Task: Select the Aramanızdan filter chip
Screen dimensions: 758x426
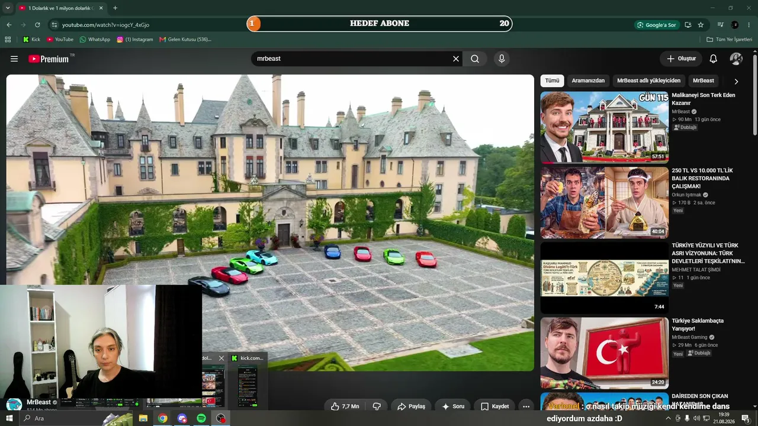Action: click(x=588, y=80)
